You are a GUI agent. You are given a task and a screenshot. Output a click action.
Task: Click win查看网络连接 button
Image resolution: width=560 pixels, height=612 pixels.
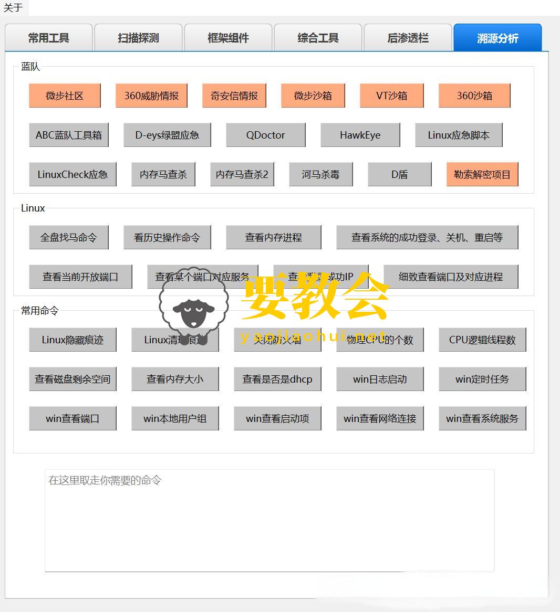coord(380,418)
